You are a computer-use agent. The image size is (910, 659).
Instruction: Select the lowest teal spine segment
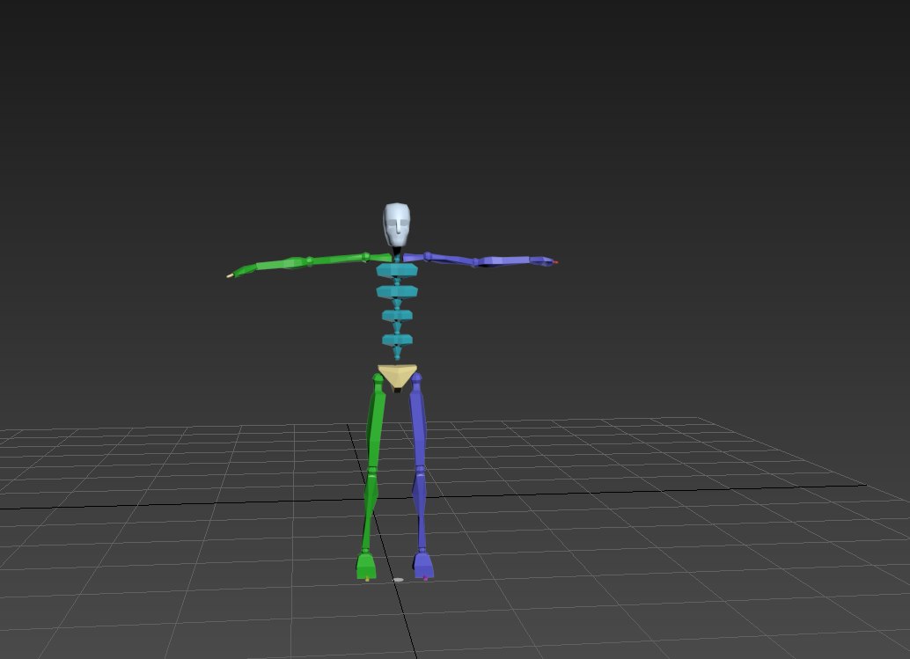point(398,340)
